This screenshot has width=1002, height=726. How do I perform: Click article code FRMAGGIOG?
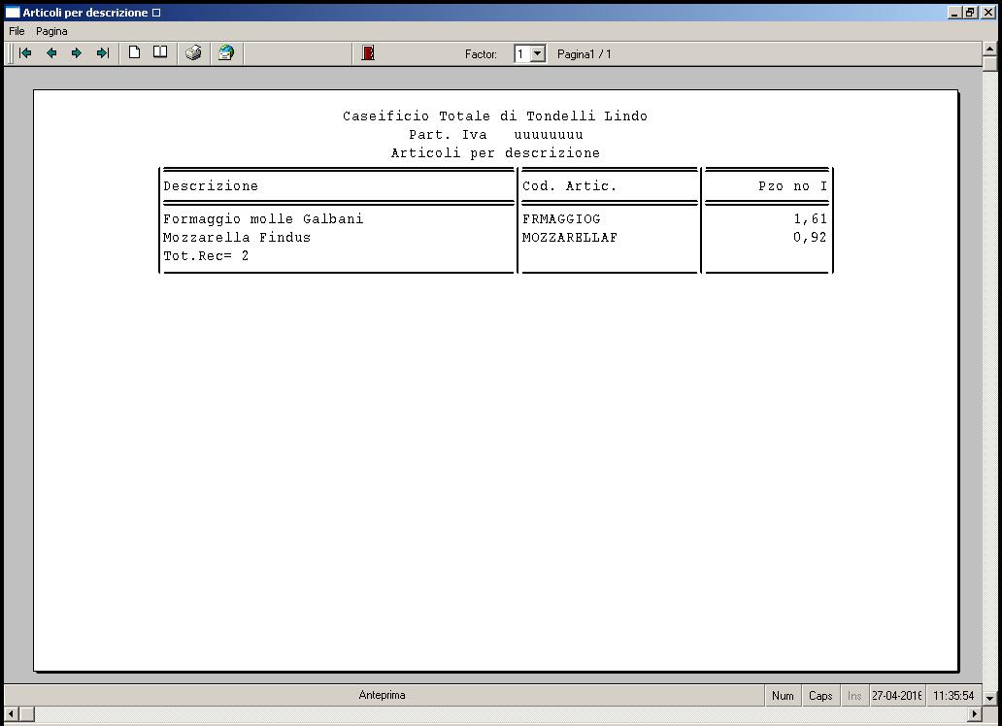coord(561,218)
